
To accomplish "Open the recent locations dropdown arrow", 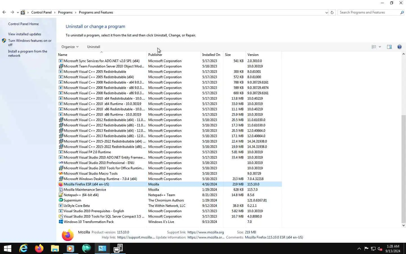I will [18, 12].
